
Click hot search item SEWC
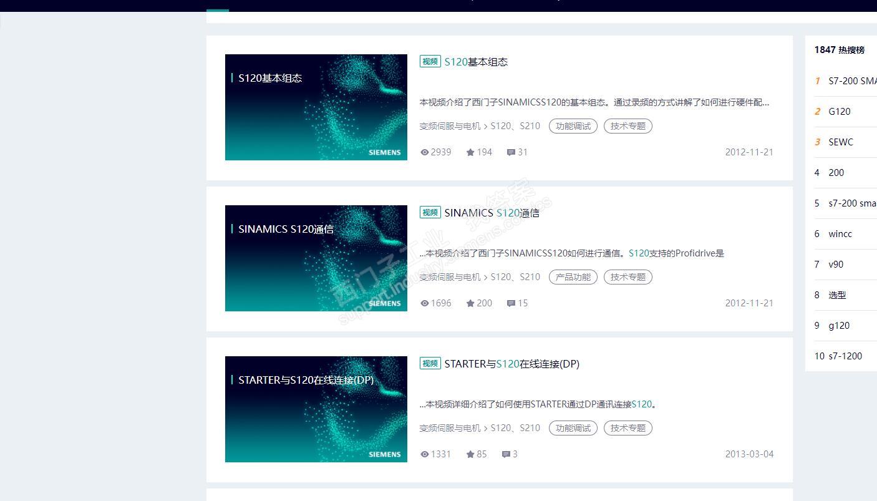[841, 142]
